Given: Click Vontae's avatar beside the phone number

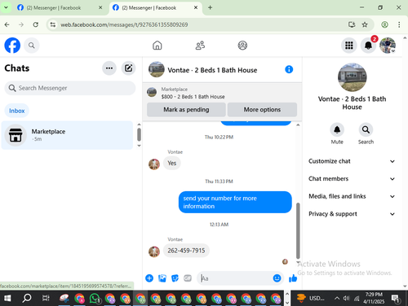Looking at the screenshot, I should pos(154,251).
